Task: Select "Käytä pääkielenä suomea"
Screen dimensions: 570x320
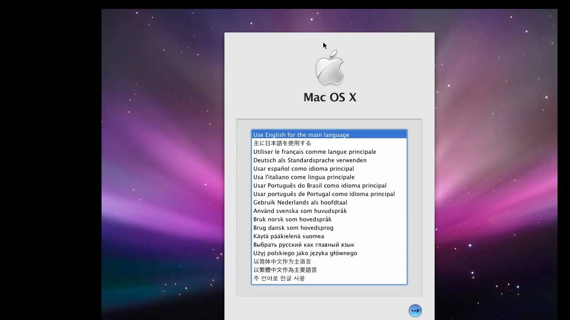Action: pos(329,236)
